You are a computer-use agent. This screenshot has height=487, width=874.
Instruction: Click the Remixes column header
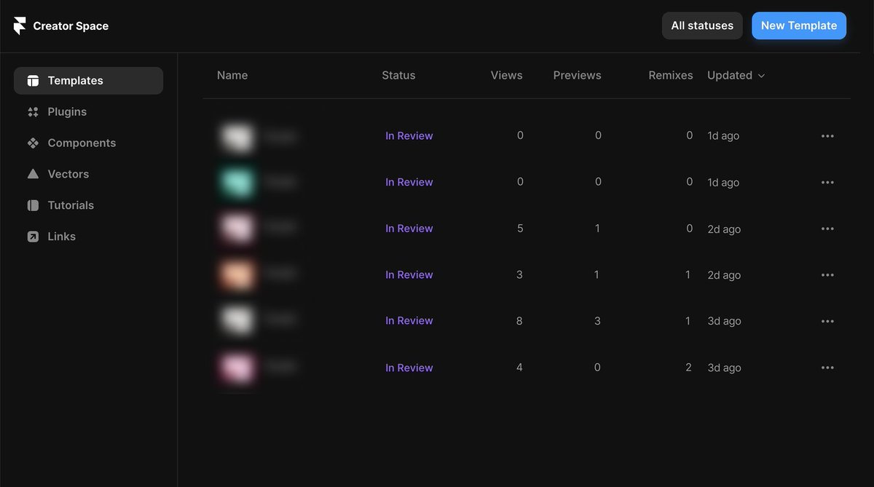[x=671, y=75]
